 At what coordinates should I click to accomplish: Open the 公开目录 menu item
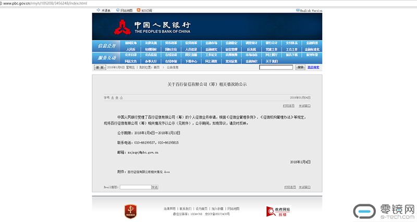pyautogui.click(x=131, y=55)
